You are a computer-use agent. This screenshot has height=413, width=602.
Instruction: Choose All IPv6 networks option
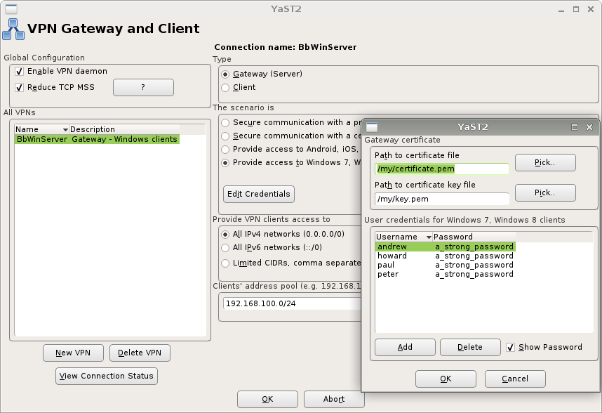tap(225, 247)
